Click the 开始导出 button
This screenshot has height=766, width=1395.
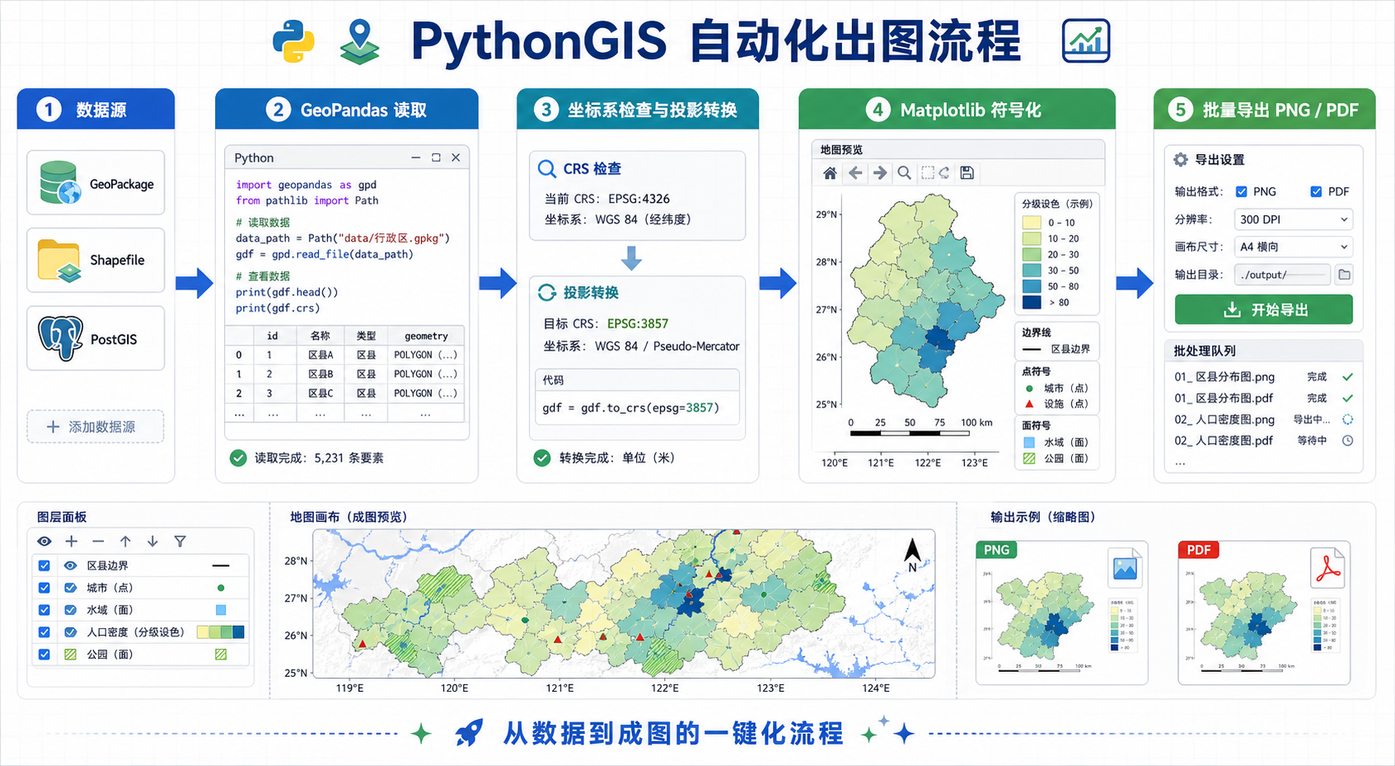coord(1264,310)
